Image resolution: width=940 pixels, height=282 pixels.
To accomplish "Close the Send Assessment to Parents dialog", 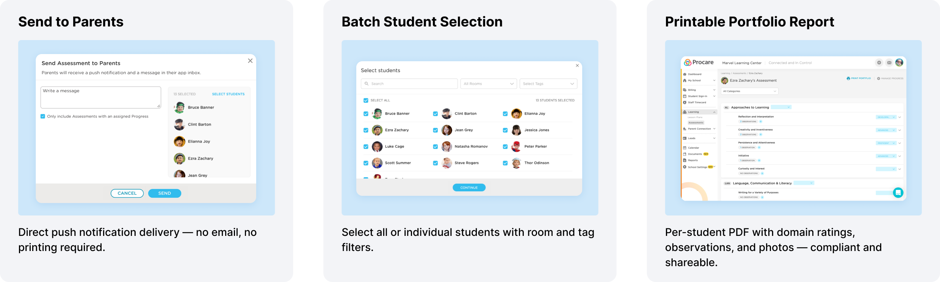I will (250, 61).
